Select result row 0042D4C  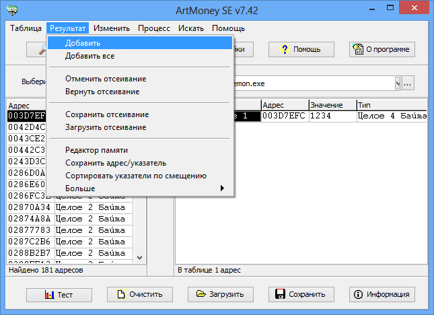[26, 127]
